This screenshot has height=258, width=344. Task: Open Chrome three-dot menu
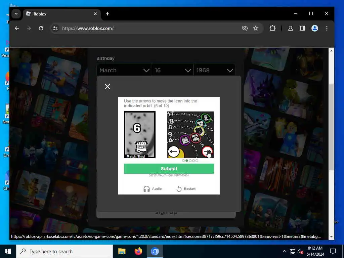(327, 28)
